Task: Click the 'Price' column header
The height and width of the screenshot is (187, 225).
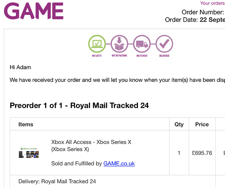Action: (x=202, y=125)
